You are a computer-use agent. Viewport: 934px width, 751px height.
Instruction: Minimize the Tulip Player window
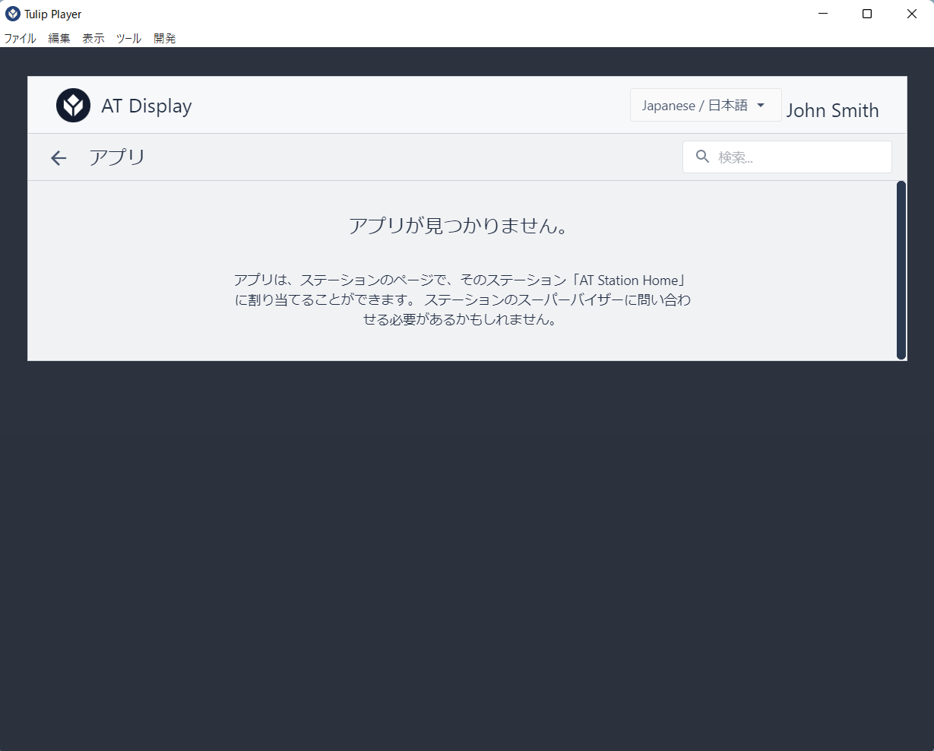tap(822, 14)
